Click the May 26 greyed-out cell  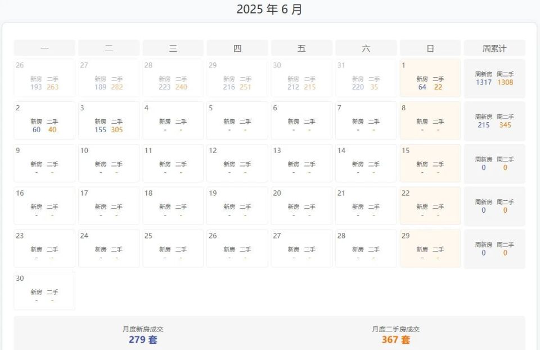click(44, 78)
